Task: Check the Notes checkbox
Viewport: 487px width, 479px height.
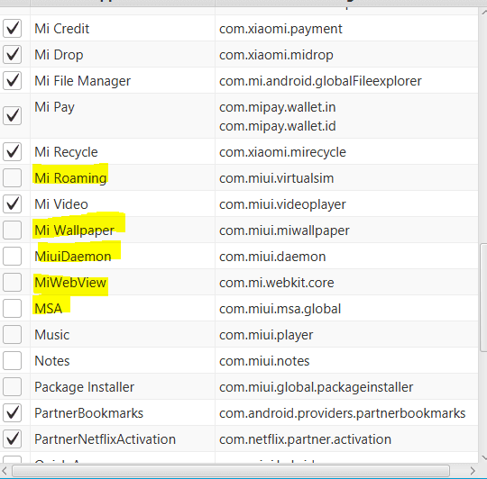Action: pyautogui.click(x=12, y=360)
